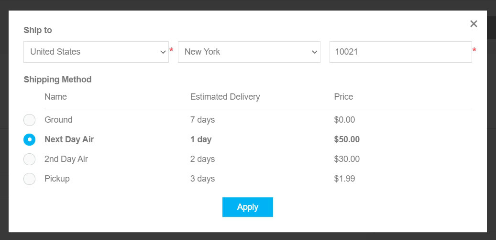Click the $0.00 price for Ground
The width and height of the screenshot is (496, 240).
(x=344, y=120)
